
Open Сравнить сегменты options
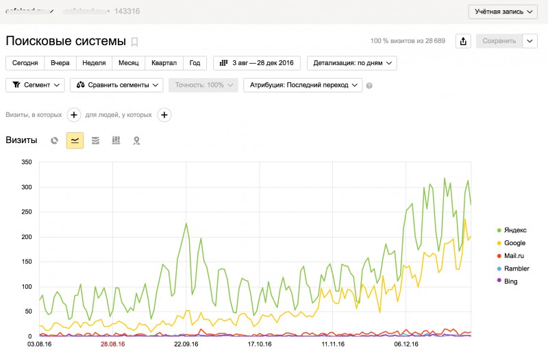click(x=116, y=85)
